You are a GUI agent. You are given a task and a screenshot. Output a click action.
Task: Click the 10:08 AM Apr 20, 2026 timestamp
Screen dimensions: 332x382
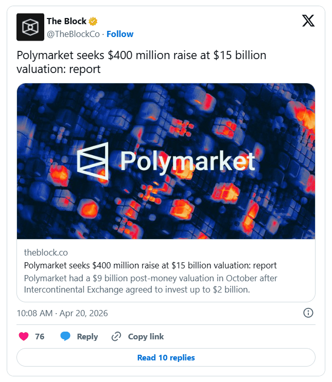click(x=62, y=313)
